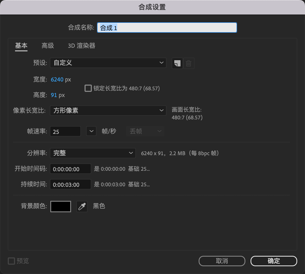Image resolution: width=305 pixels, height=274 pixels.
Task: Switch to the 基本 tab
Action: click(21, 46)
